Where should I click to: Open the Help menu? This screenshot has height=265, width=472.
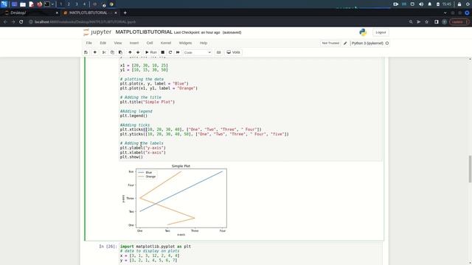(204, 43)
